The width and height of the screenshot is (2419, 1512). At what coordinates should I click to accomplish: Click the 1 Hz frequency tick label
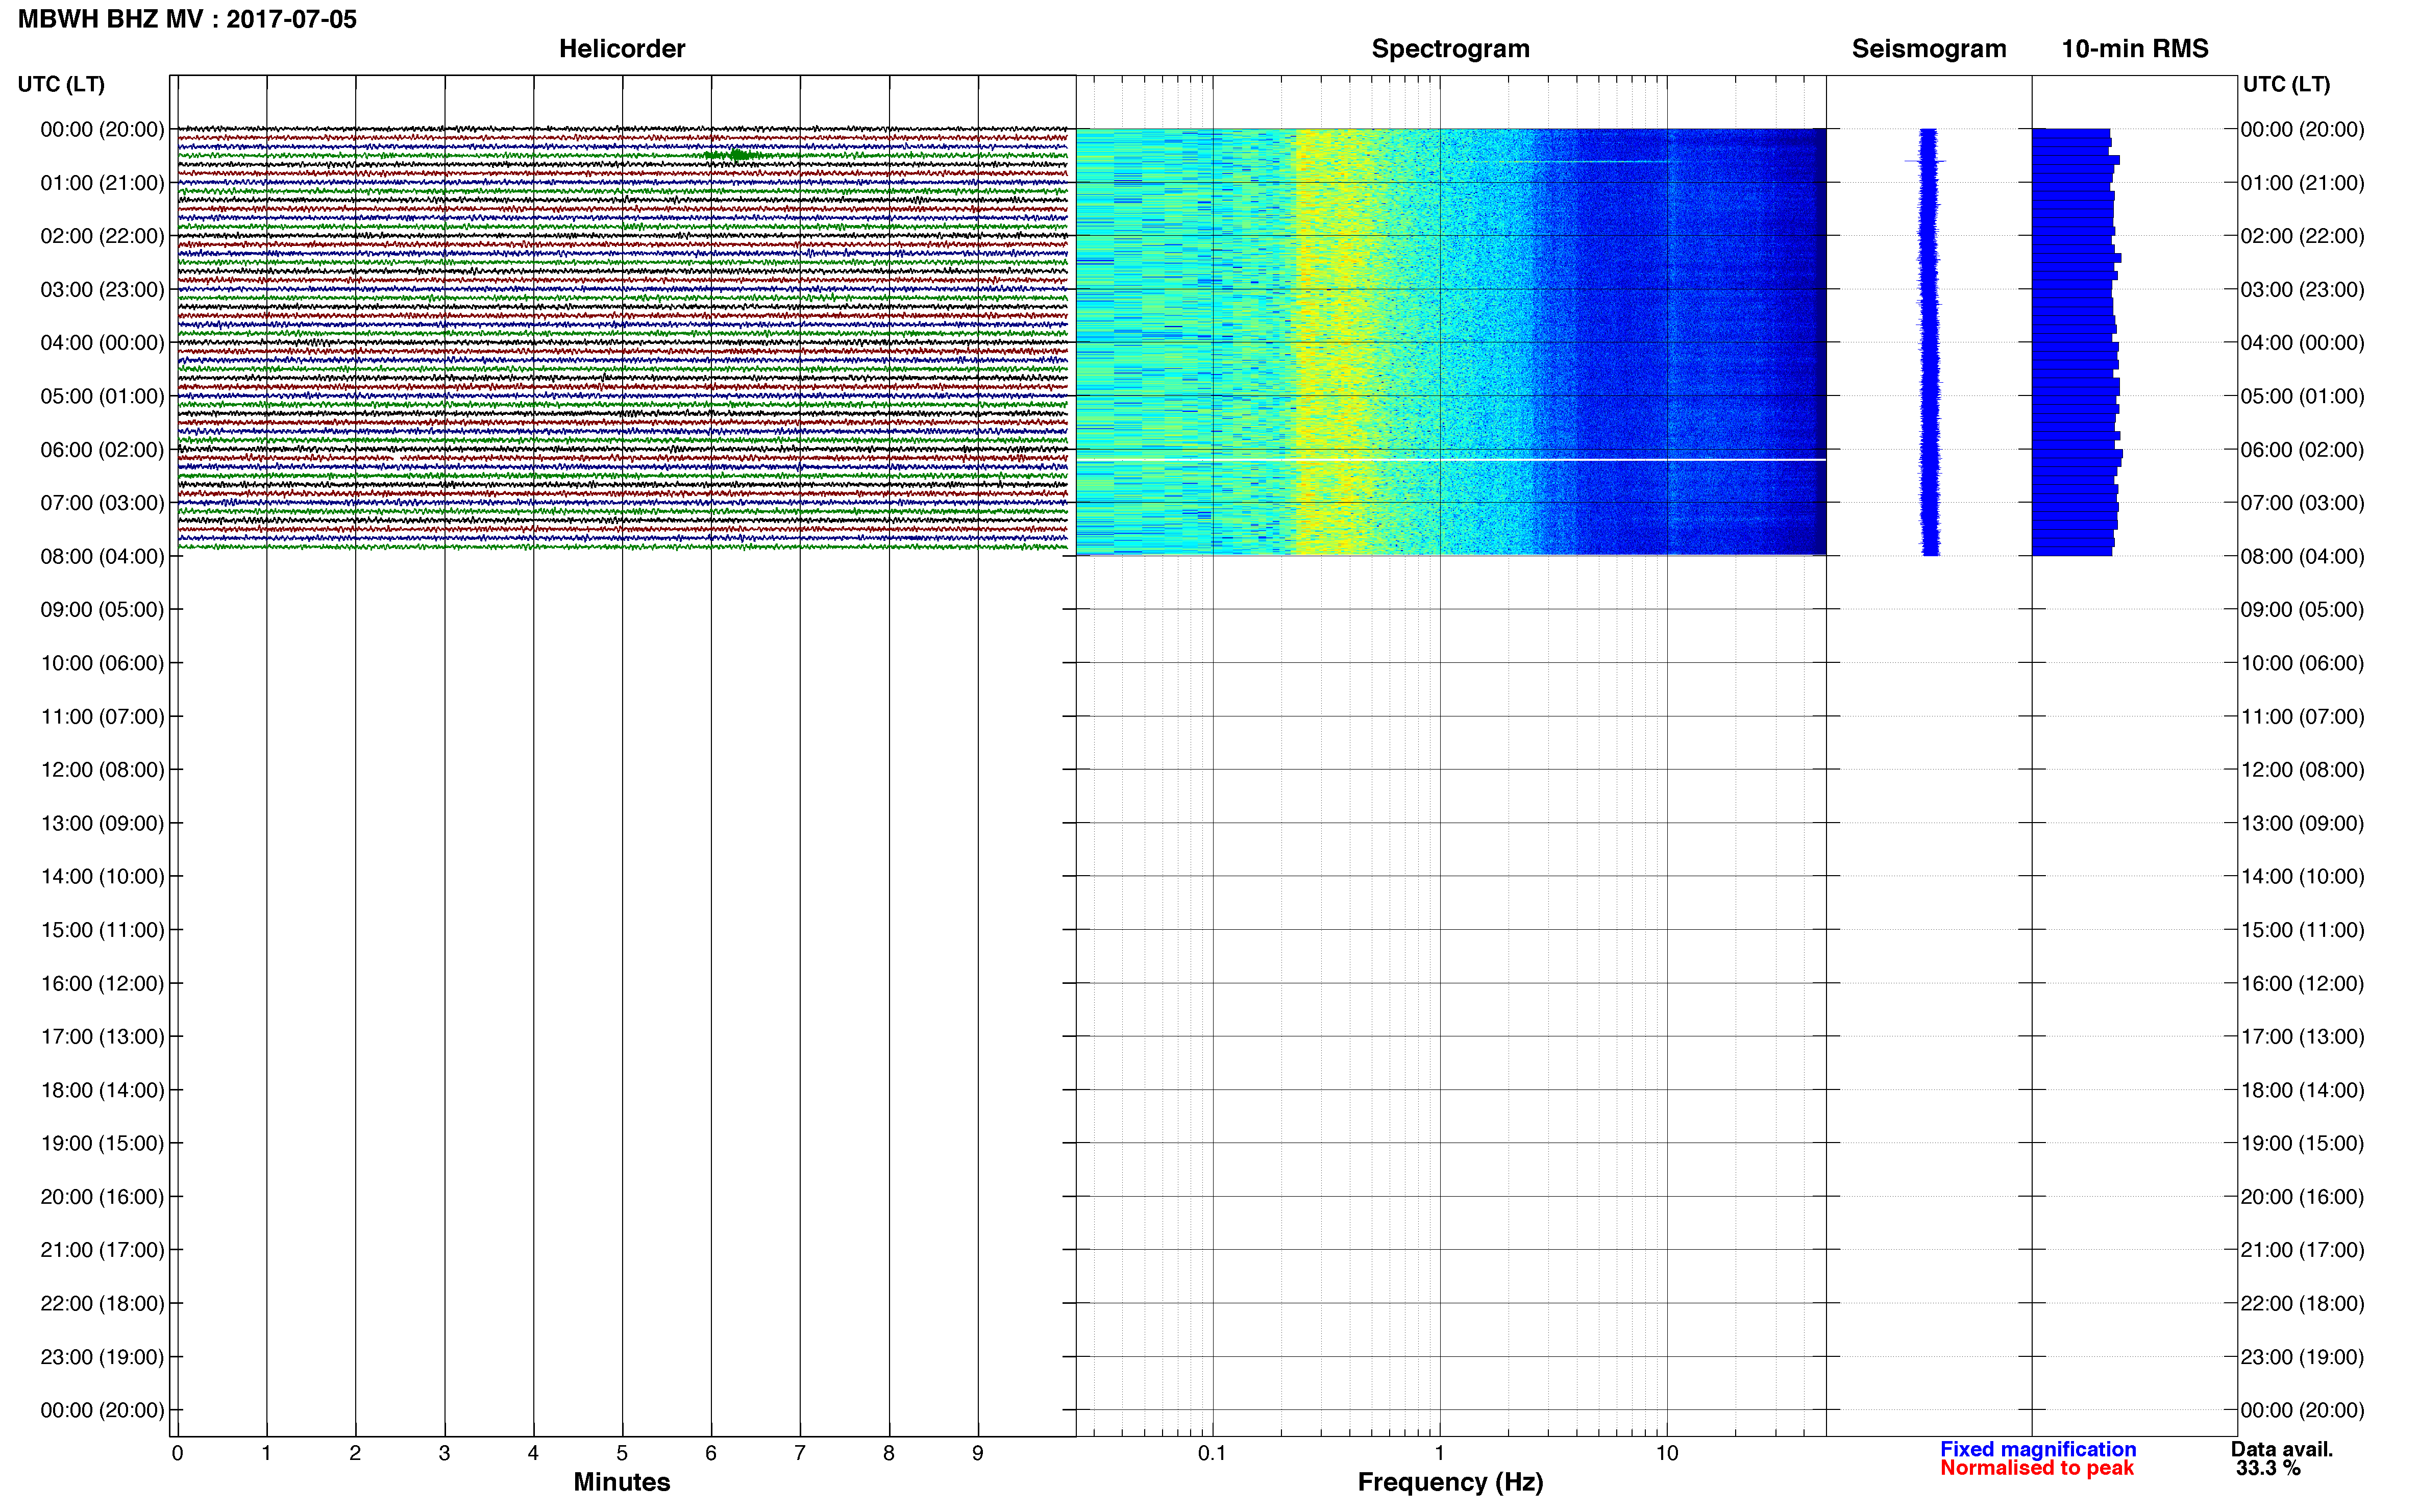pyautogui.click(x=1439, y=1453)
